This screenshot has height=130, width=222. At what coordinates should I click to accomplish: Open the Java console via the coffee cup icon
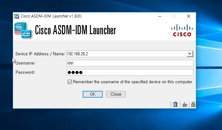pyautogui.click(x=184, y=104)
